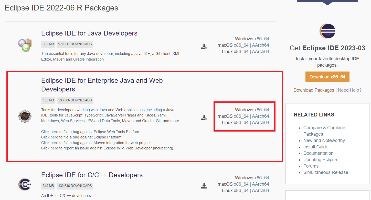
Task: Download macOS AArch64 for C/C++ Developers
Action: 260,184
